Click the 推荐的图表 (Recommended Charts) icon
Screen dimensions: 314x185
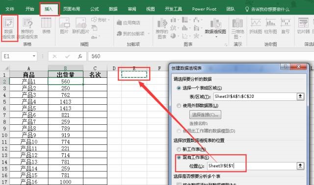(x=162, y=28)
